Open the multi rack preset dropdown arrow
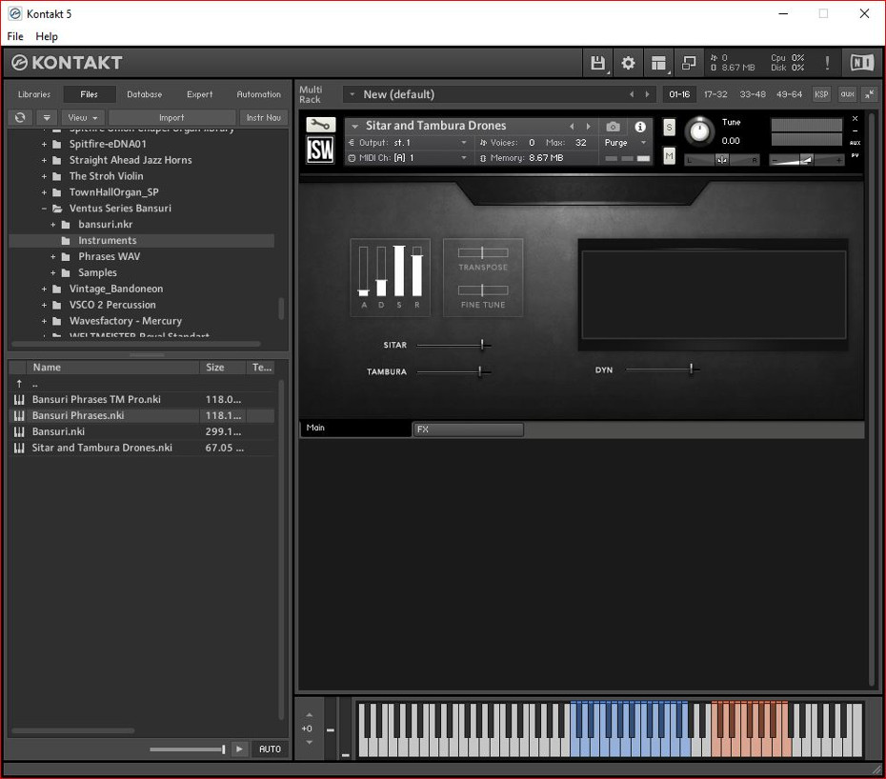Viewport: 886px width, 779px height. click(352, 94)
